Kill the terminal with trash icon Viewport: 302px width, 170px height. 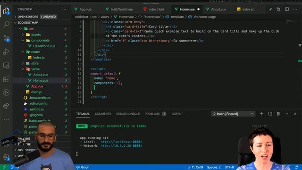coord(278,114)
